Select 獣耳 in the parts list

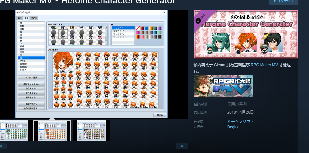point(31,49)
